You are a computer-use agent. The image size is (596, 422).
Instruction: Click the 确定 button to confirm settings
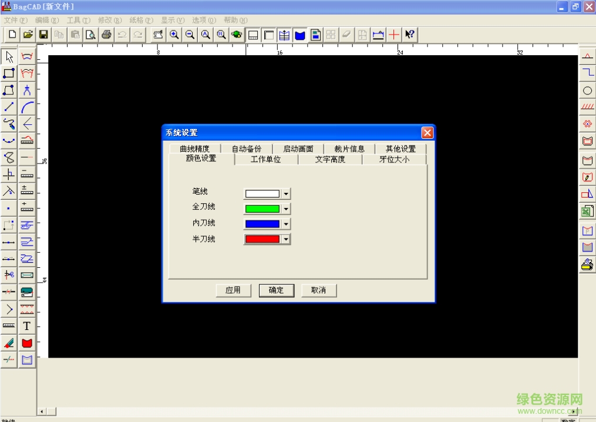click(276, 290)
